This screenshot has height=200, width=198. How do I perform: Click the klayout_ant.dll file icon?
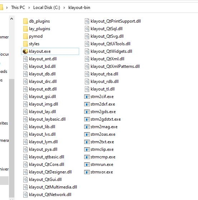[x=25, y=59]
